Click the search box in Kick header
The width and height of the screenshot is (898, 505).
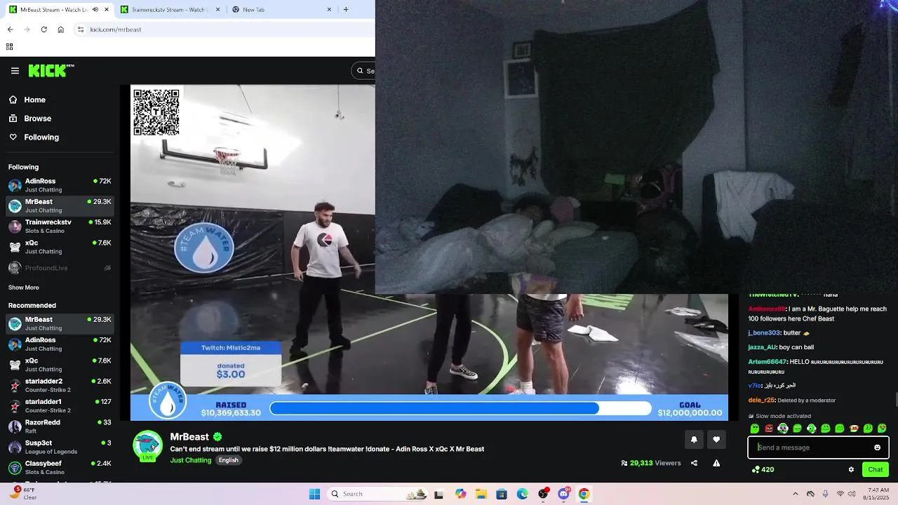pos(363,71)
